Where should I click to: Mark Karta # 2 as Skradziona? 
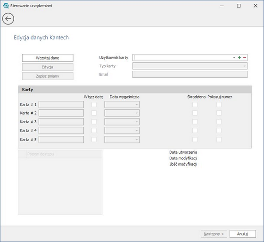pyautogui.click(x=195, y=113)
